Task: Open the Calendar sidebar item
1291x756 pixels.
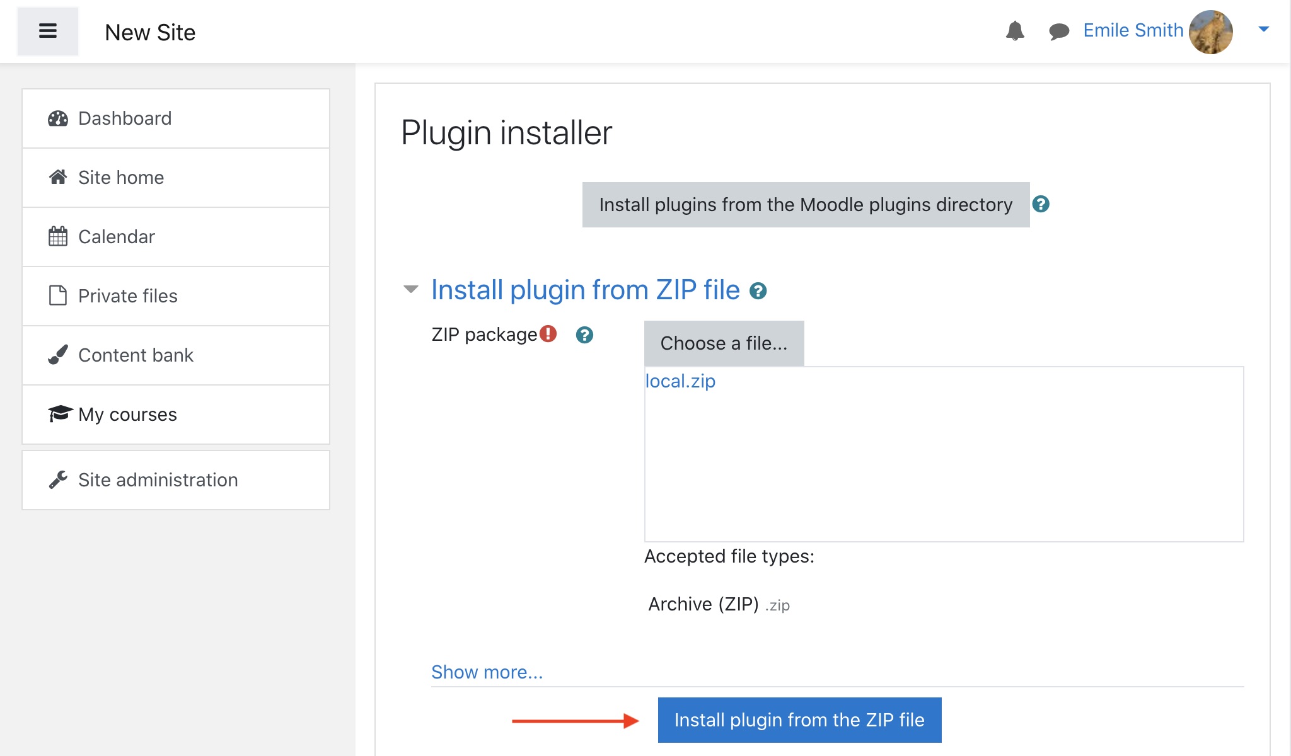Action: pyautogui.click(x=117, y=237)
